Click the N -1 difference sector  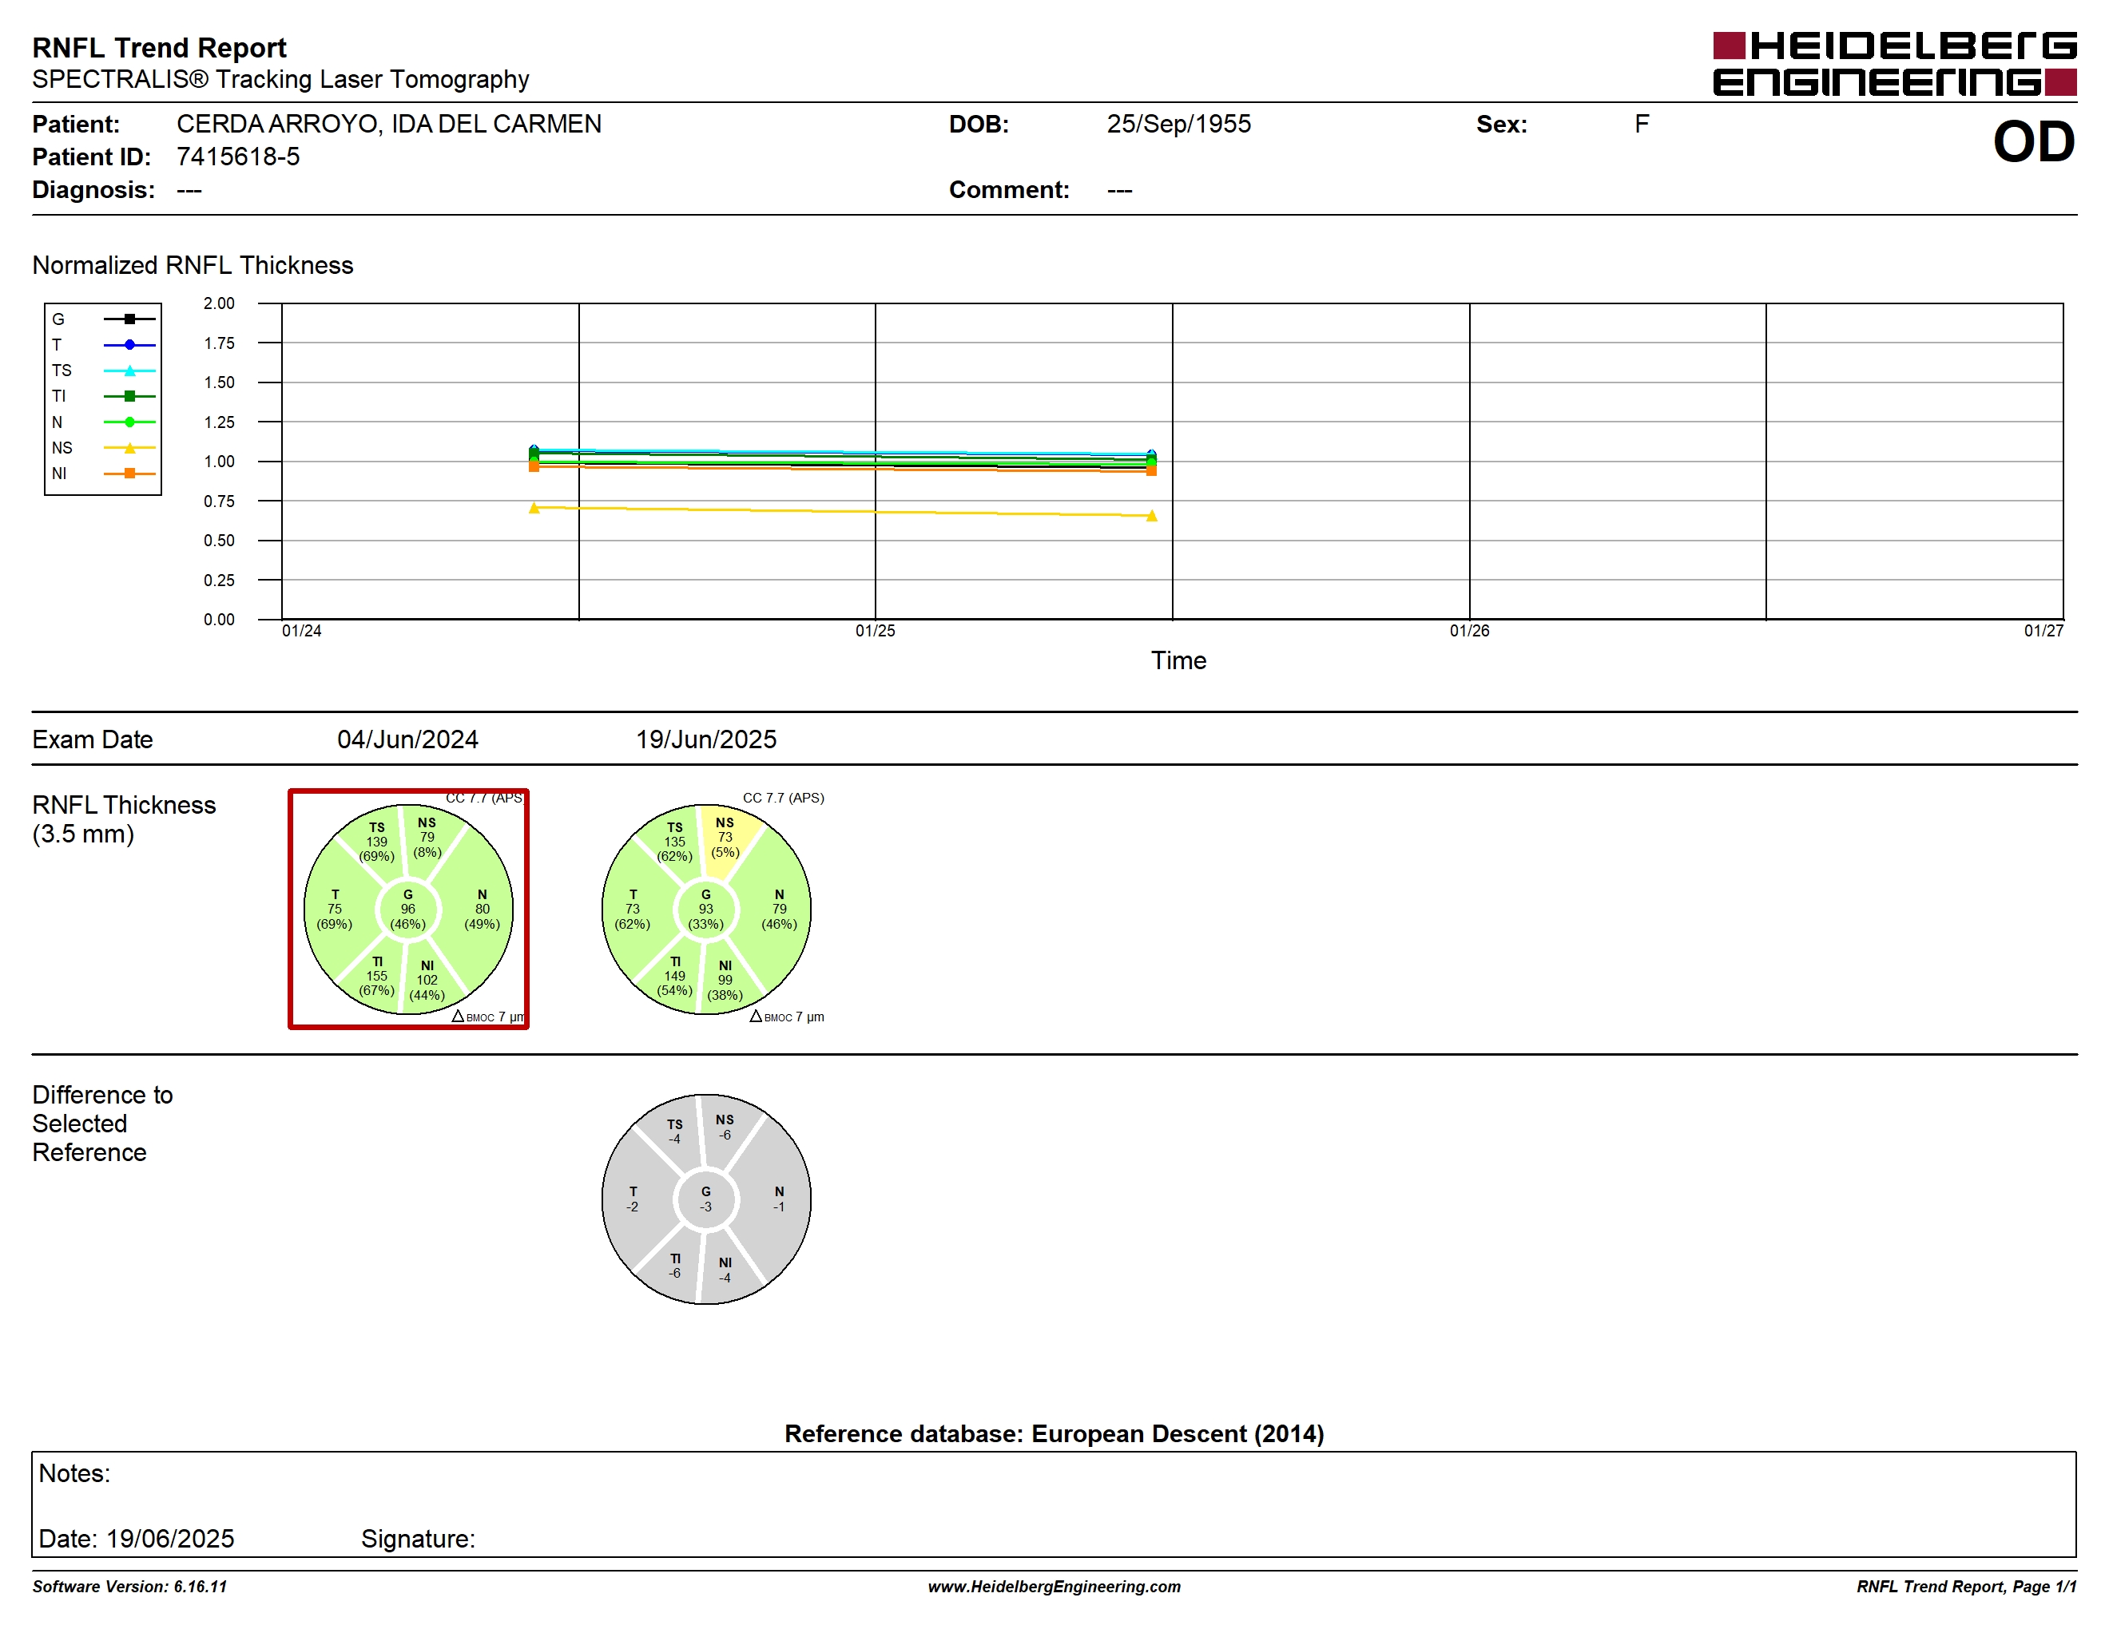779,1199
